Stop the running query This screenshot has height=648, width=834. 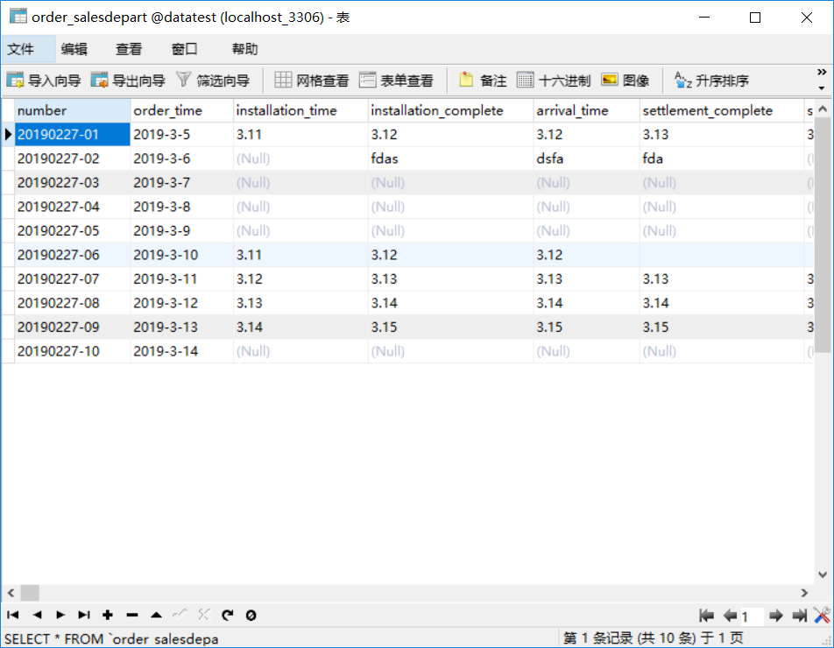pos(251,615)
